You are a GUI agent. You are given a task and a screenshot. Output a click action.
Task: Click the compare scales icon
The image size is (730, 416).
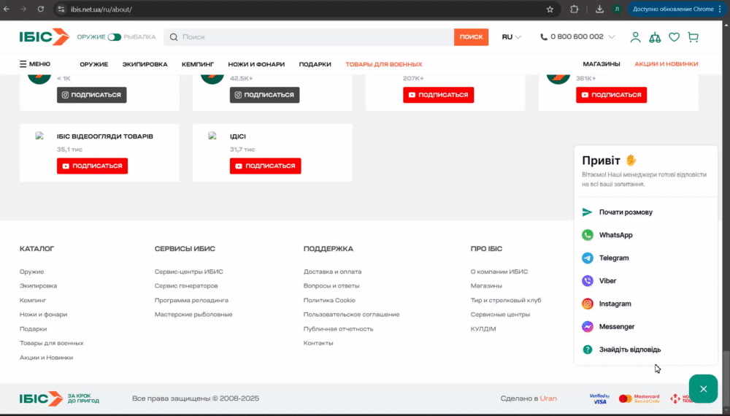coord(655,37)
